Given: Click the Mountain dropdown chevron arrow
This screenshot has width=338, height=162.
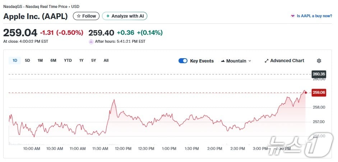Looking at the screenshot, I should click(250, 61).
